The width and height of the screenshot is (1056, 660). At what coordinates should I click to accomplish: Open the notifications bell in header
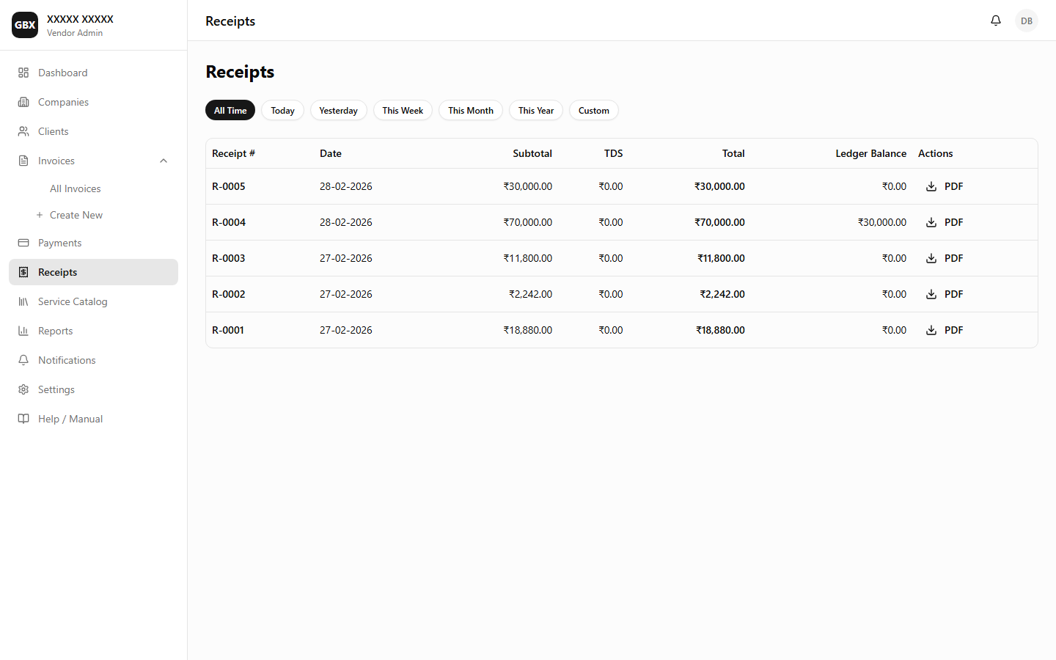[x=995, y=21]
